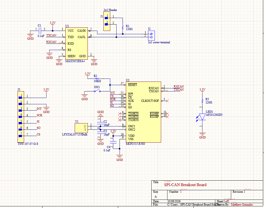Select the CANH pin name on U1

pos(82,31)
